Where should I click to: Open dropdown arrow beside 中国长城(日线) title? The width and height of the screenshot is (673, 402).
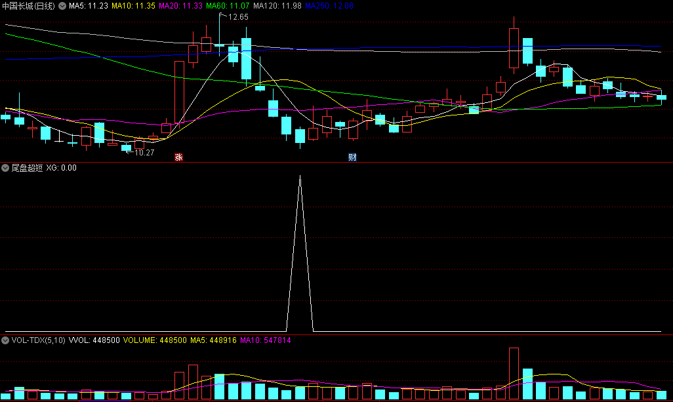[62, 6]
